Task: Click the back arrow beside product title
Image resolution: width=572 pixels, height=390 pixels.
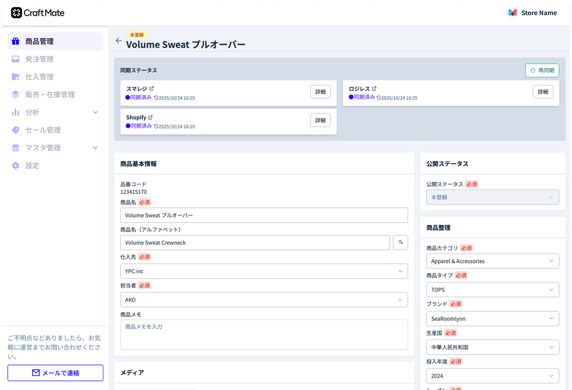Action: [118, 41]
